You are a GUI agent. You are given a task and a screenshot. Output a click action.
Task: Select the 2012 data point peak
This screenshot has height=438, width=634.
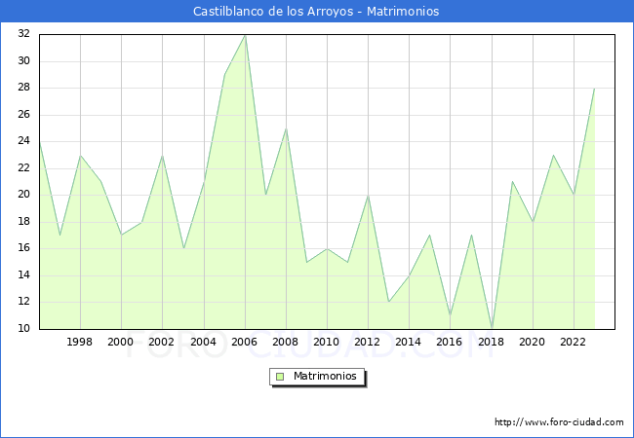(x=368, y=195)
